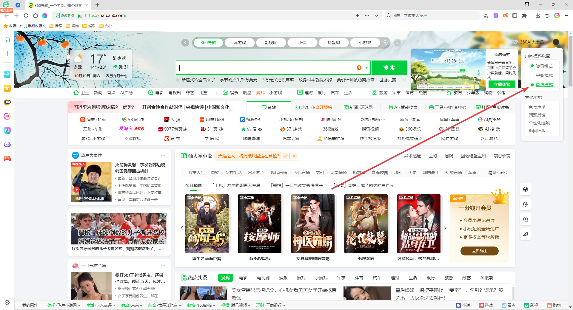The height and width of the screenshot is (310, 573).
Task: Open the downloads arrow icon
Action: [x=538, y=15]
